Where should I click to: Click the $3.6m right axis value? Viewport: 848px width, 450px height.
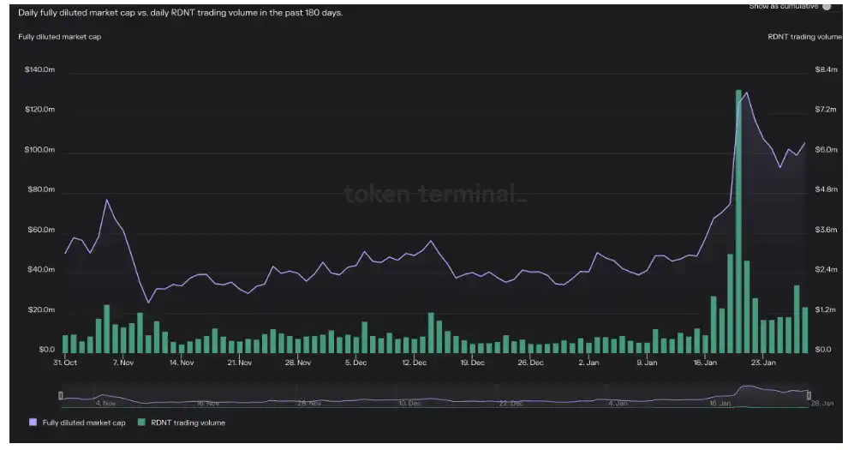point(827,230)
